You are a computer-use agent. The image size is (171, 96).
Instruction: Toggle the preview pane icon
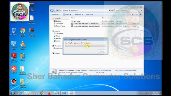136,14
